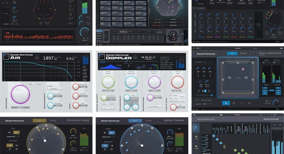Toggle the feet/meter switch in Air
Screen dimensions: 284x154
point(34,84)
